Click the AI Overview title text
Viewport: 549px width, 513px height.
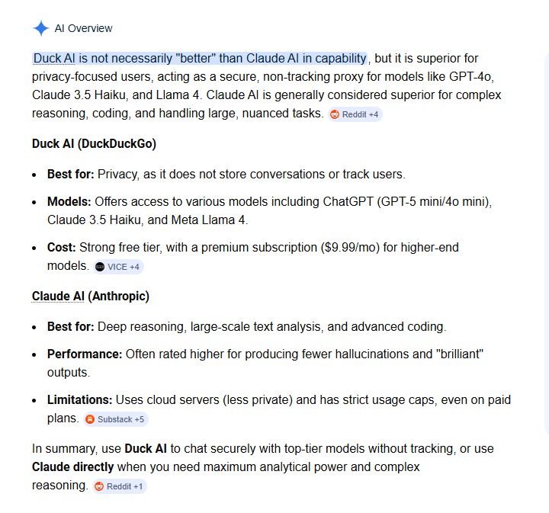point(83,29)
